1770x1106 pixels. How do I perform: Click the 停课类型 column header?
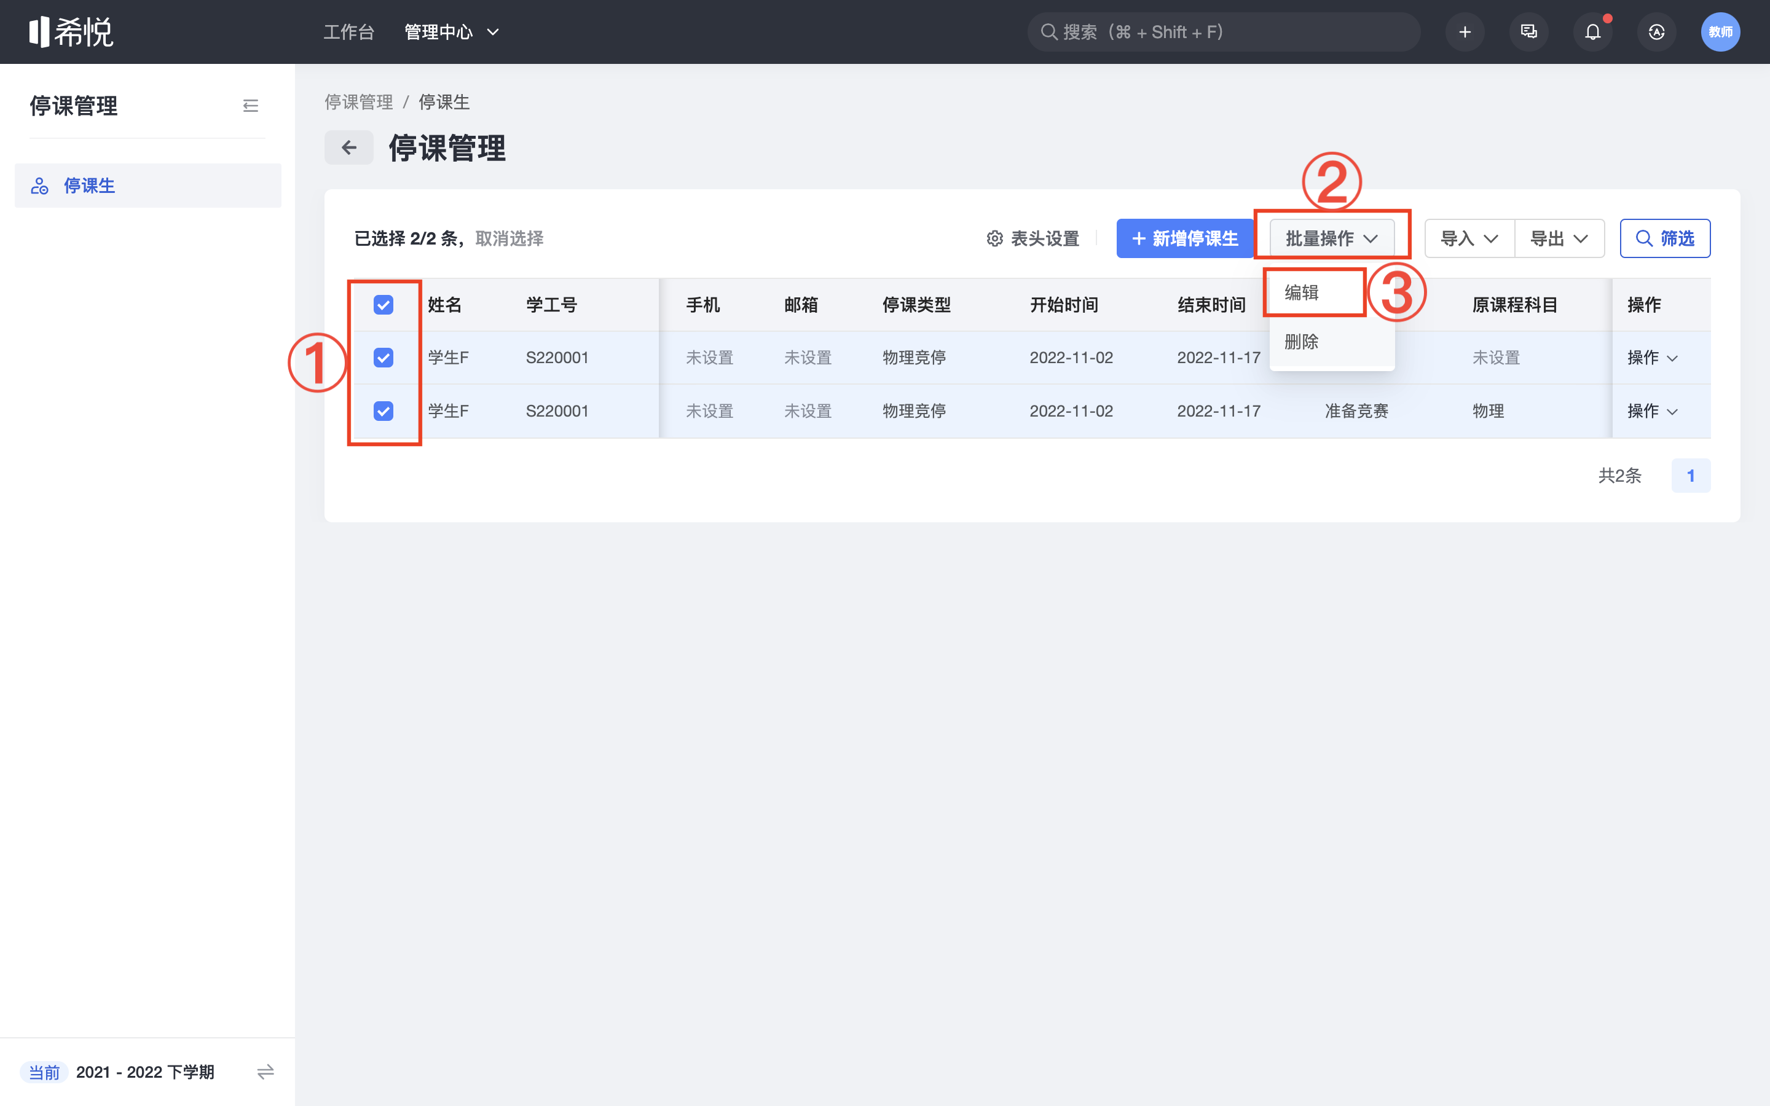coord(916,305)
